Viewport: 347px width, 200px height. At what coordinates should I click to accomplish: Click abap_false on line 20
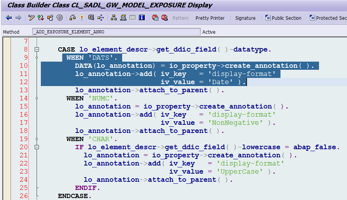315,147
